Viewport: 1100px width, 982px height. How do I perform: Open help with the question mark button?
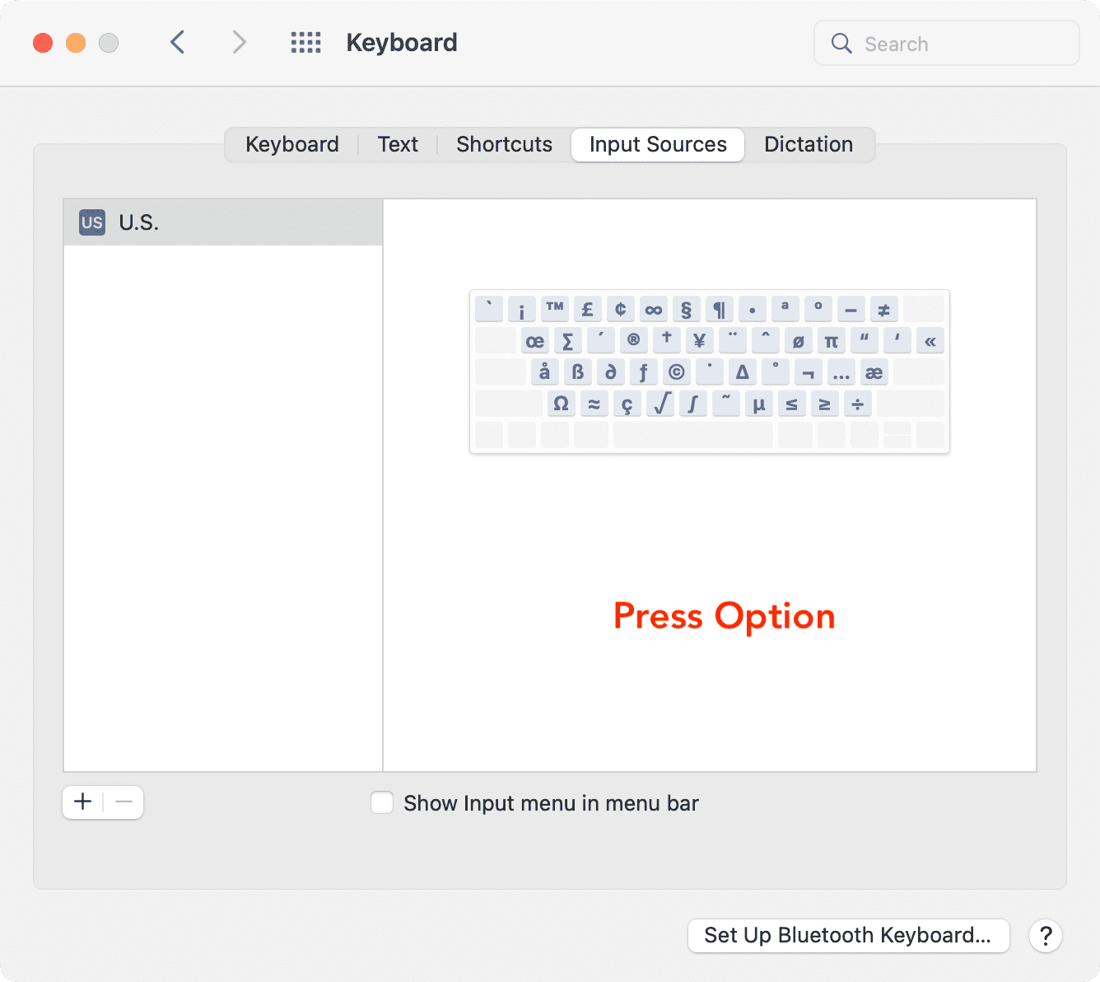click(x=1045, y=936)
